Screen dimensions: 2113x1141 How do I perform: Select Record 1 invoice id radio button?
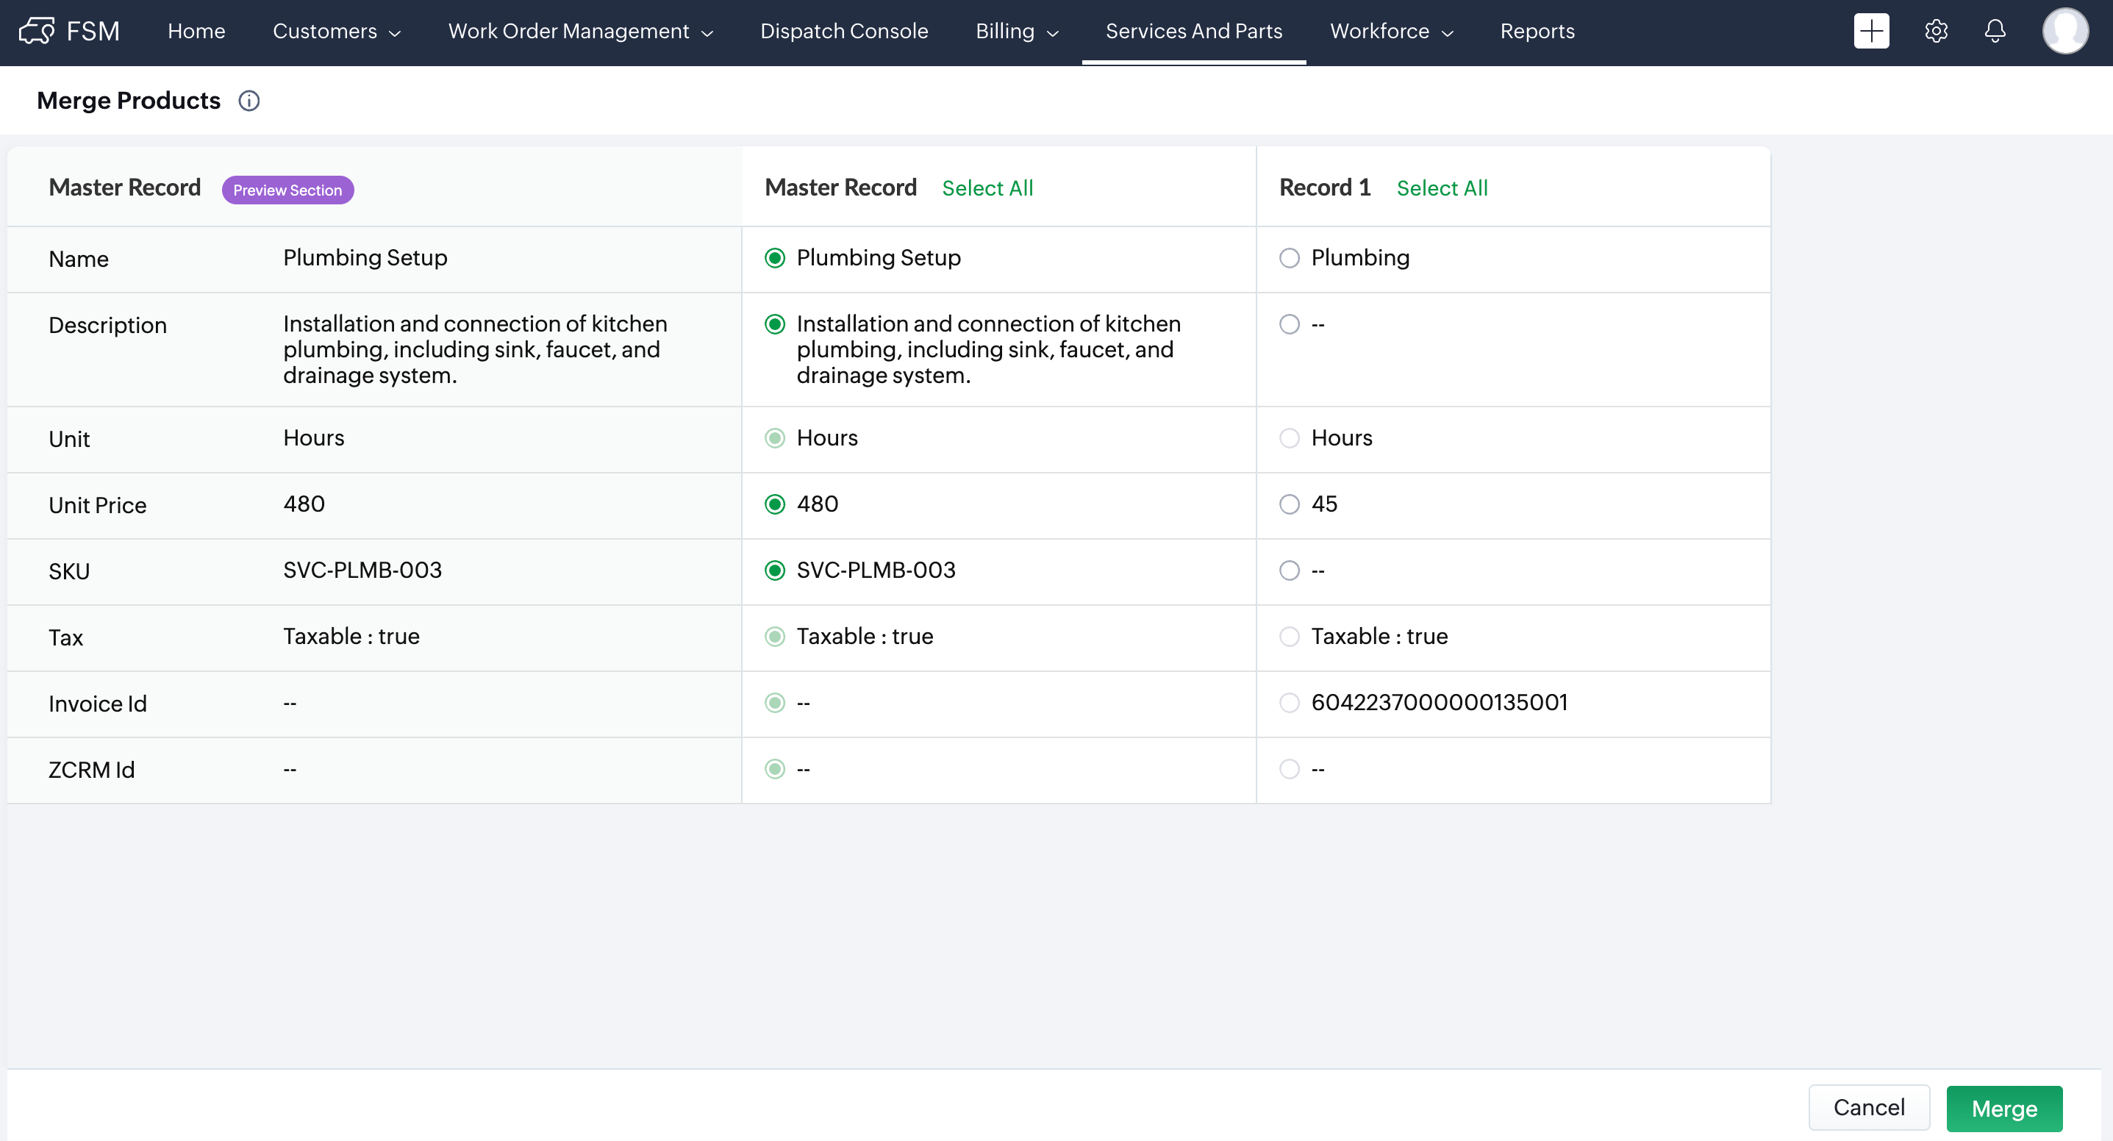point(1290,703)
